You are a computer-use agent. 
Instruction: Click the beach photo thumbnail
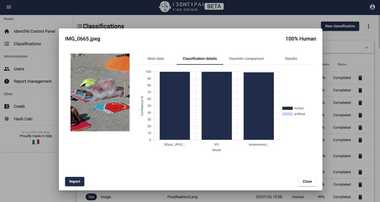100,92
